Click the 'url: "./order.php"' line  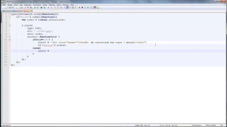[x=40, y=31]
